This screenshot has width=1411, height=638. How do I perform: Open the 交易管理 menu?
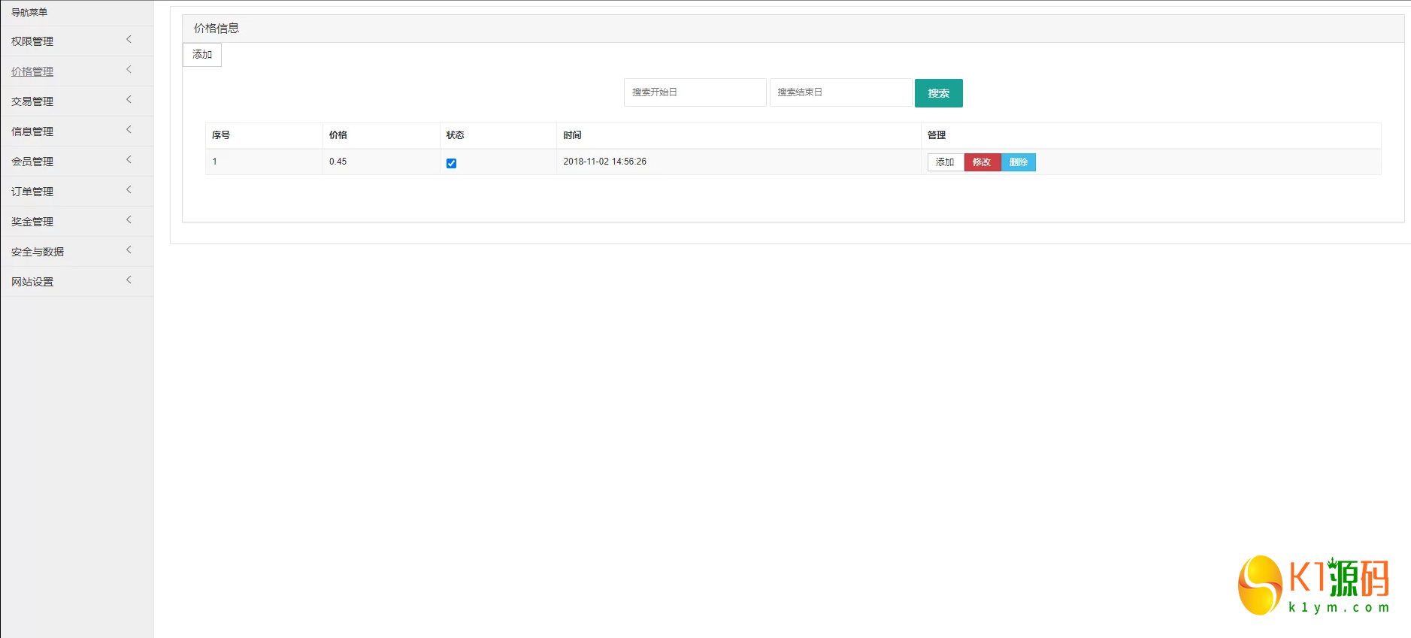[x=77, y=101]
